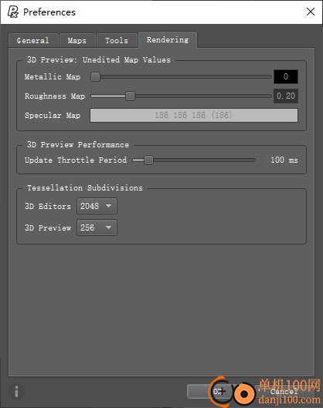
Task: Close the Preferences dialog
Action: point(310,12)
